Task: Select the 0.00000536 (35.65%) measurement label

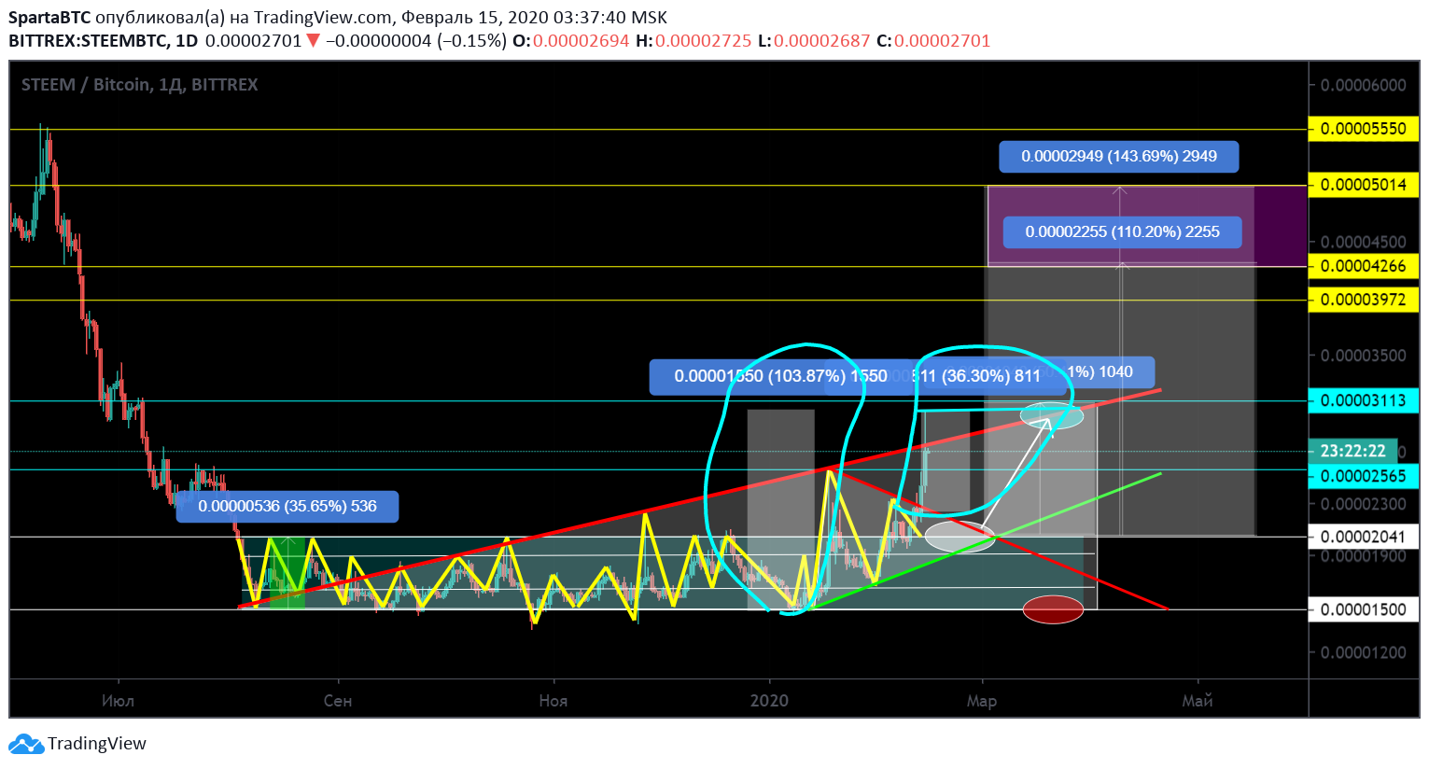Action: 287,507
